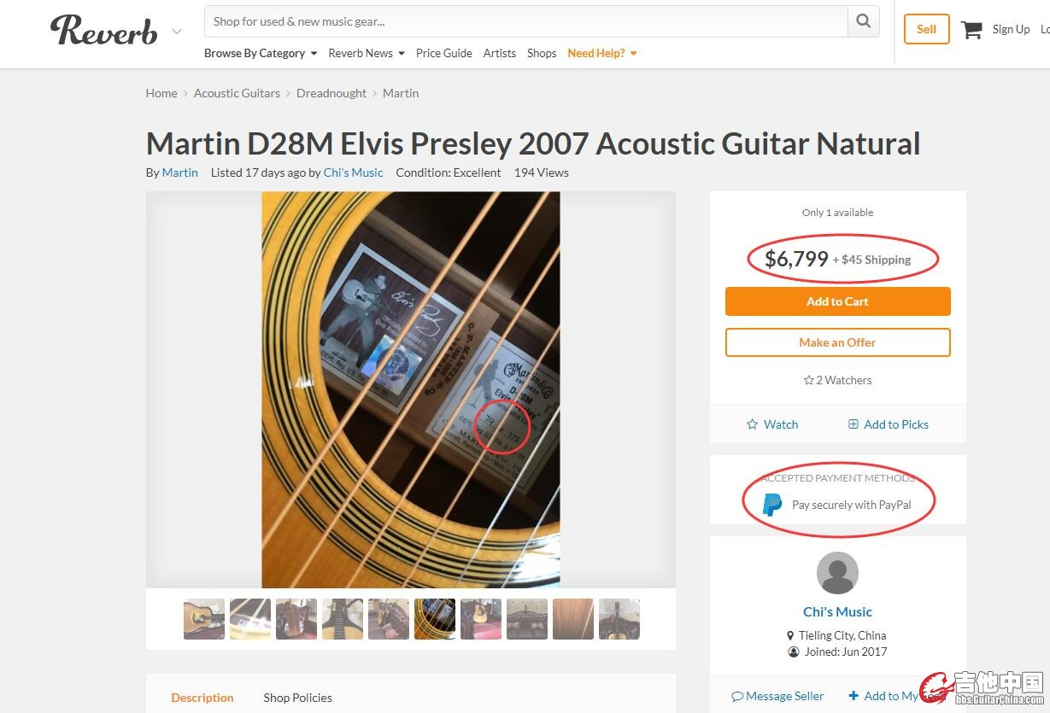Click the Message Seller speech bubble icon
This screenshot has width=1050, height=713.
(737, 696)
